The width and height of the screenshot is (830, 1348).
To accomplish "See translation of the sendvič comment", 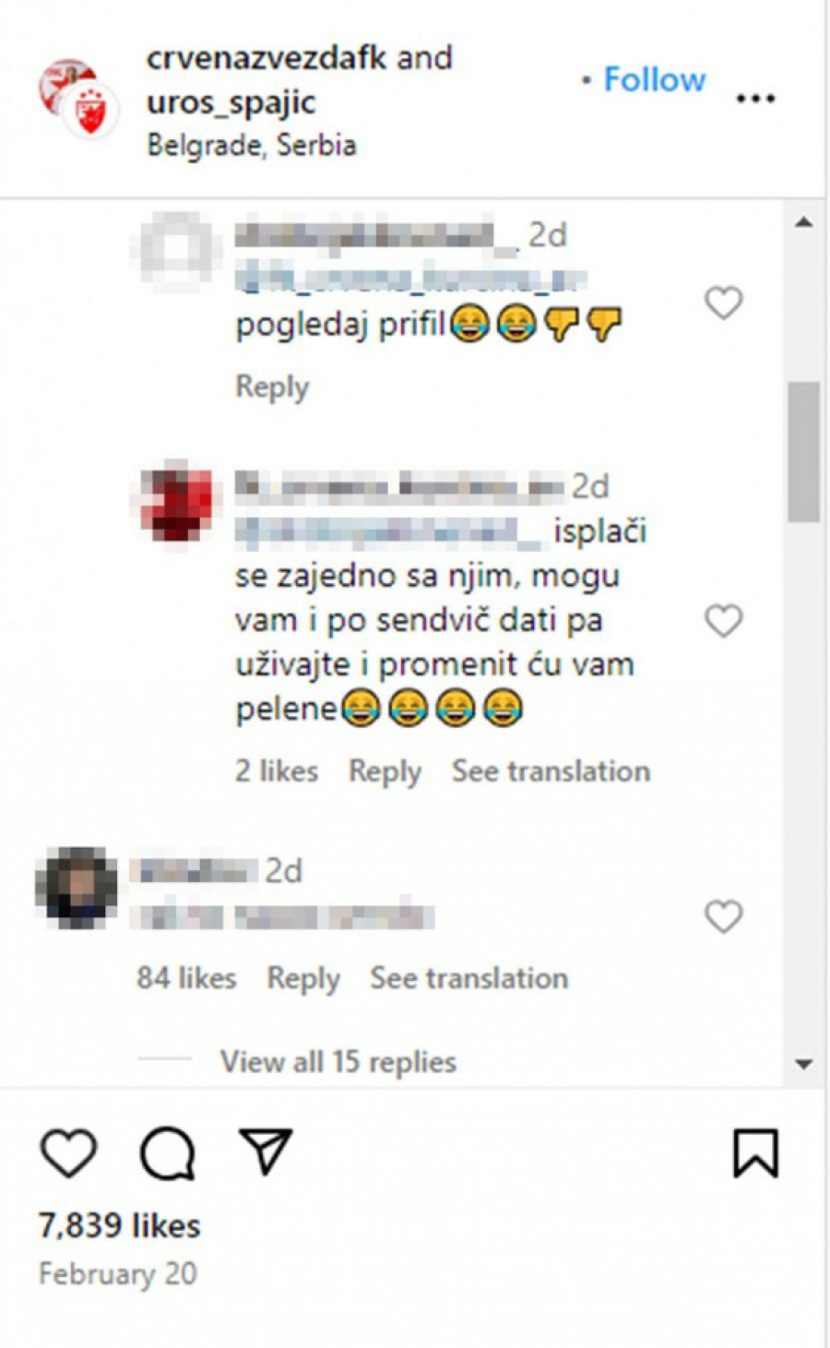I will [x=551, y=771].
